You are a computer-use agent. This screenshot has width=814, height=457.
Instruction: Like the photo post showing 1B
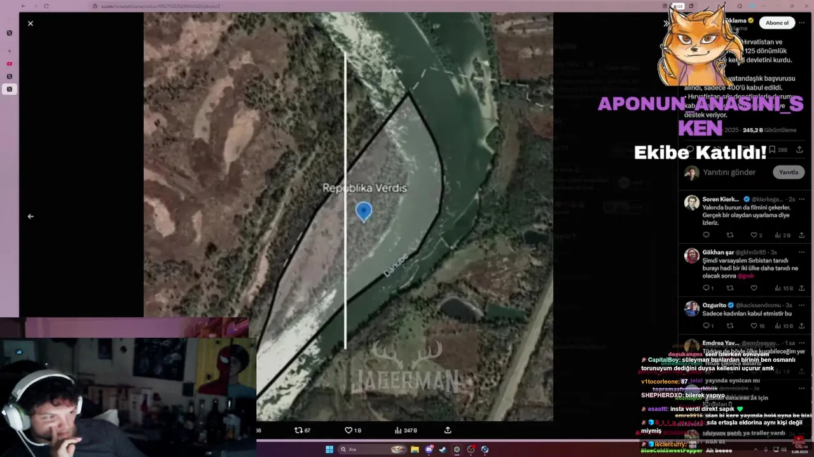click(353, 430)
